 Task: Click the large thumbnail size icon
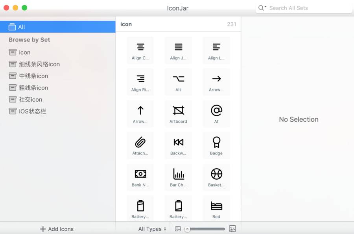(x=232, y=228)
